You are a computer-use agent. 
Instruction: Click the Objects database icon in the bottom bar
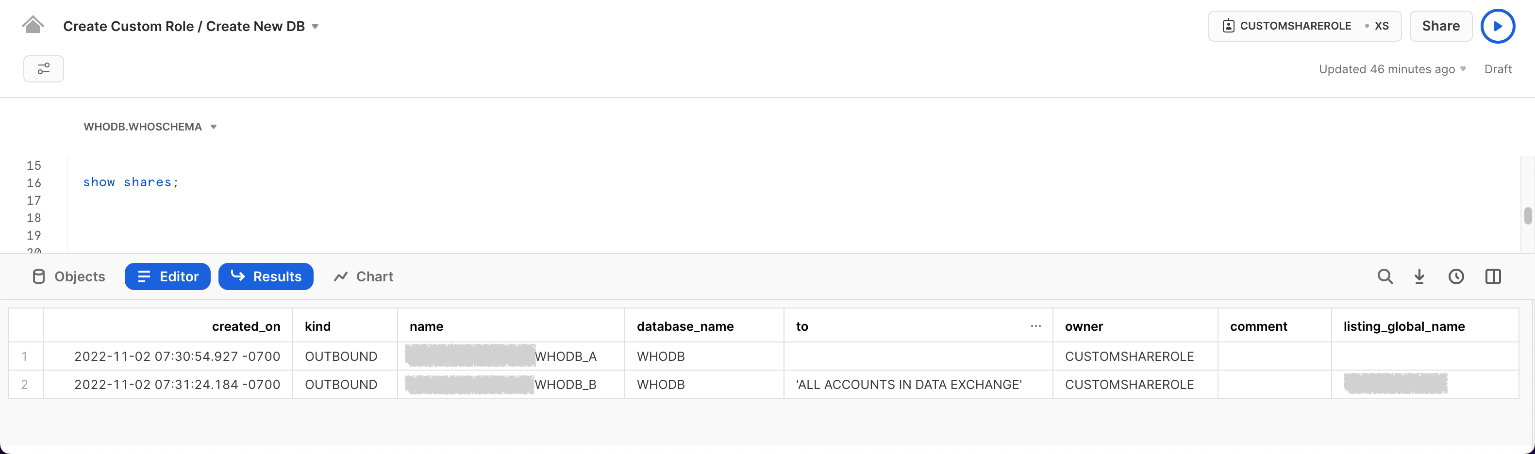38,276
